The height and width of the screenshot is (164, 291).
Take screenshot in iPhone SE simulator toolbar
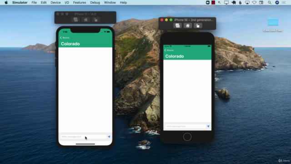[178, 26]
